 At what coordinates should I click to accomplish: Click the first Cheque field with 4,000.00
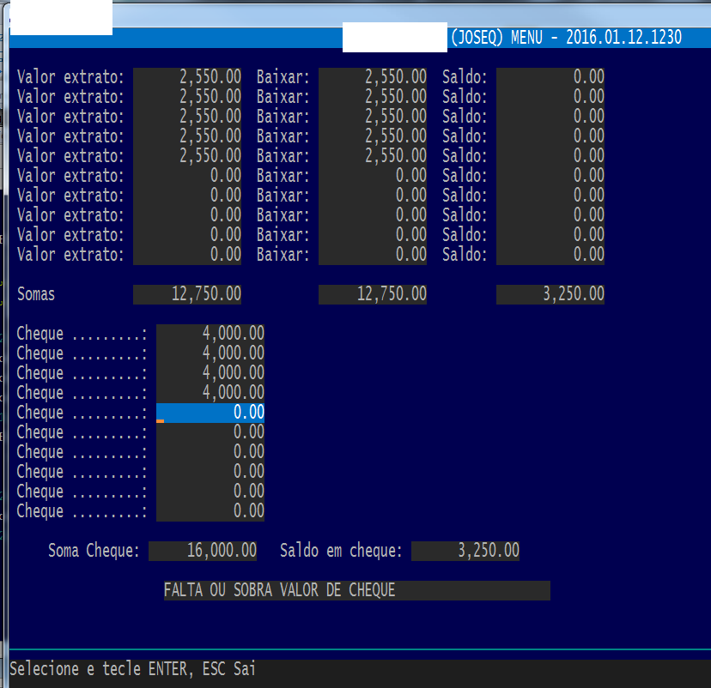pyautogui.click(x=210, y=333)
